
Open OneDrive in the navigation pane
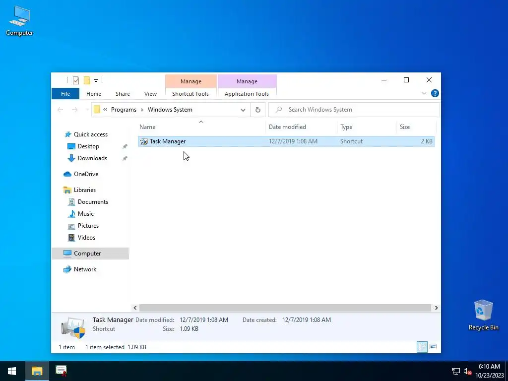tap(86, 174)
